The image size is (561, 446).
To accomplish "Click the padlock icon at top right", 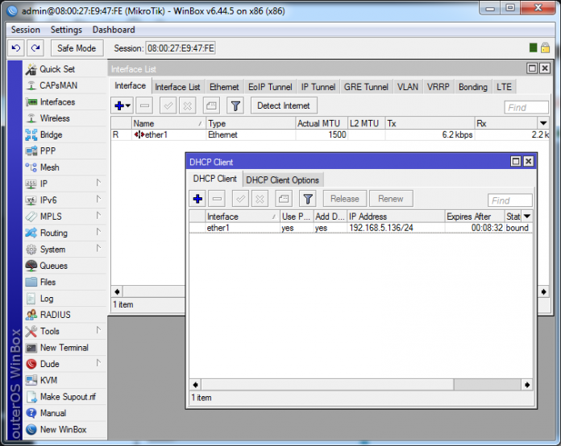I will coord(545,47).
